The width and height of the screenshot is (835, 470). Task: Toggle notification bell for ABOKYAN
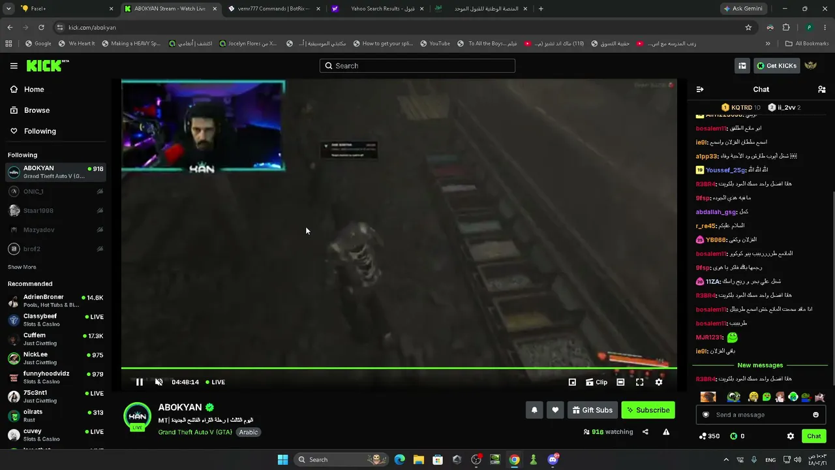[534, 410]
